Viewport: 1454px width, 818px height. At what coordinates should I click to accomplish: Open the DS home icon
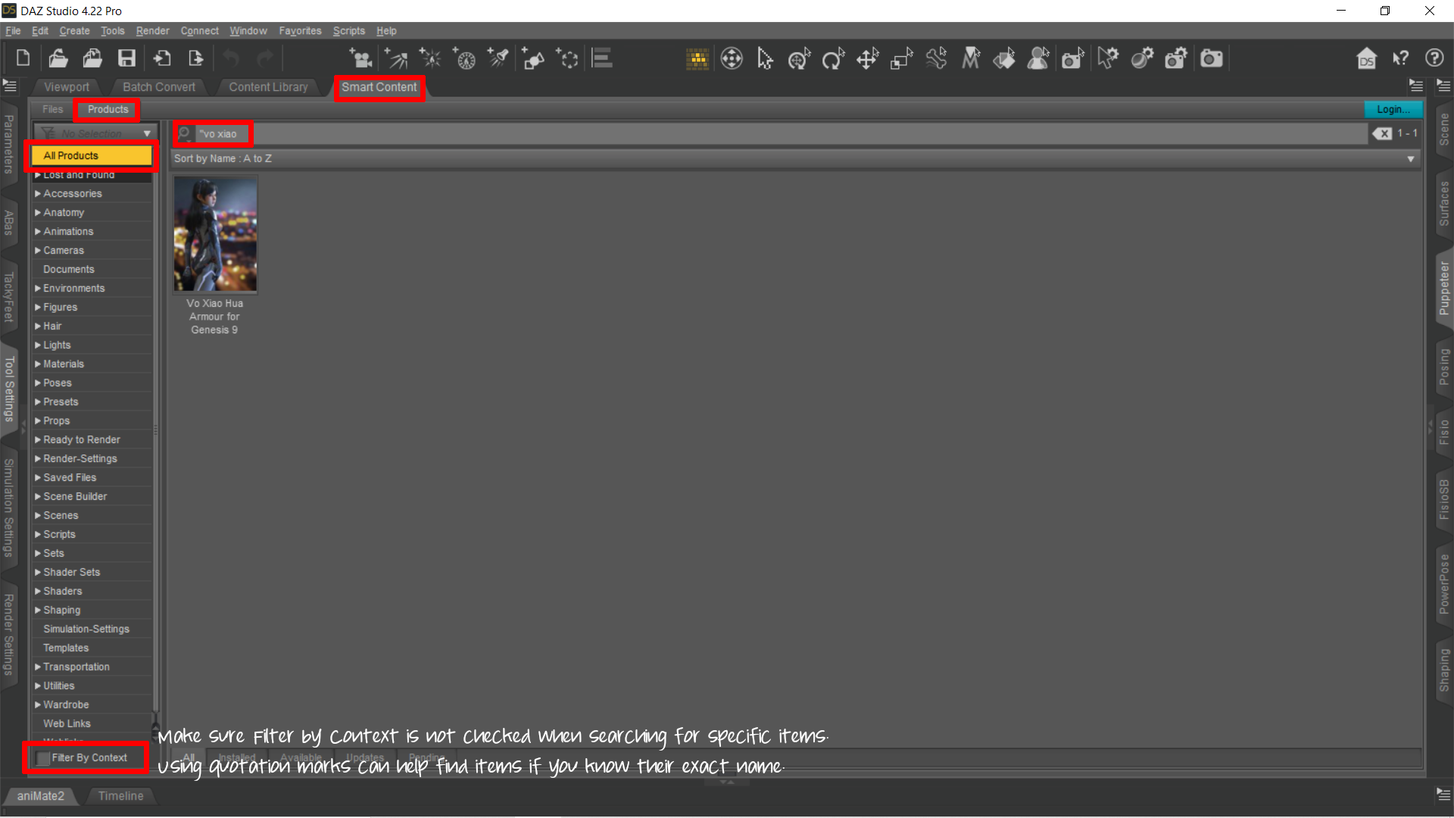pos(1366,58)
